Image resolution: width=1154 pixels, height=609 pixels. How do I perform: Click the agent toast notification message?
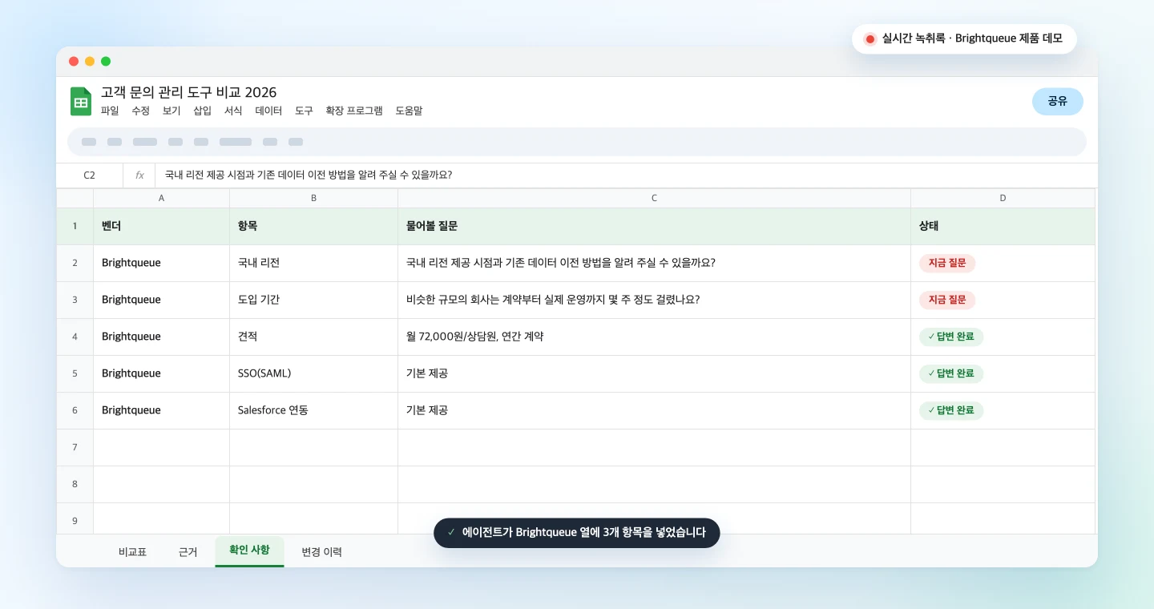(x=577, y=533)
